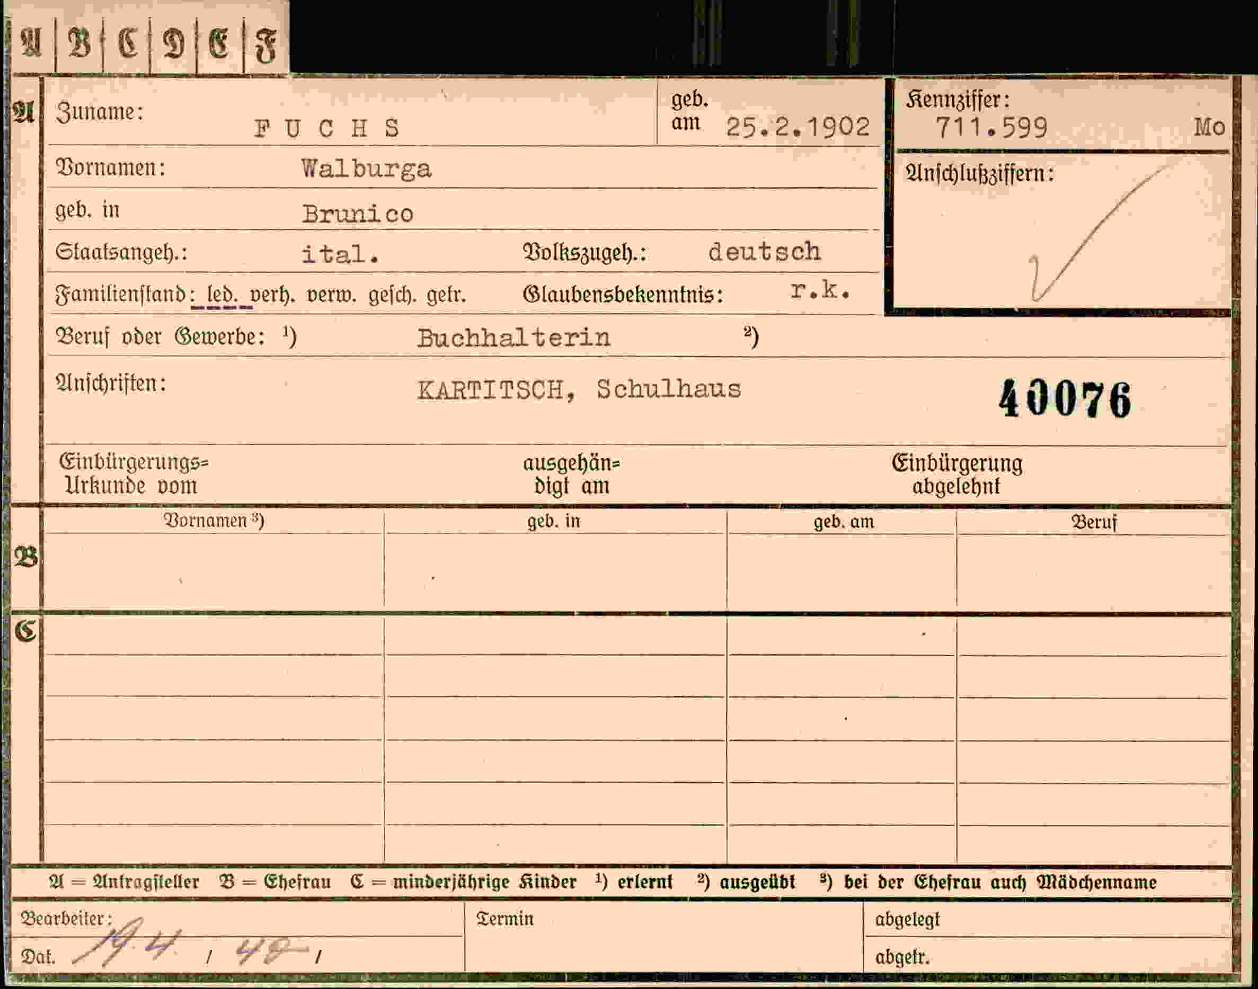Click the 'abgetr.' label
Screen dimensions: 1258x989
pyautogui.click(x=902, y=958)
